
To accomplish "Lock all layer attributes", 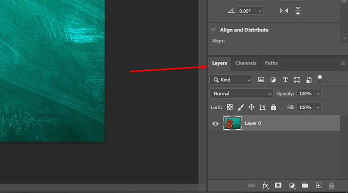I will click(x=273, y=107).
